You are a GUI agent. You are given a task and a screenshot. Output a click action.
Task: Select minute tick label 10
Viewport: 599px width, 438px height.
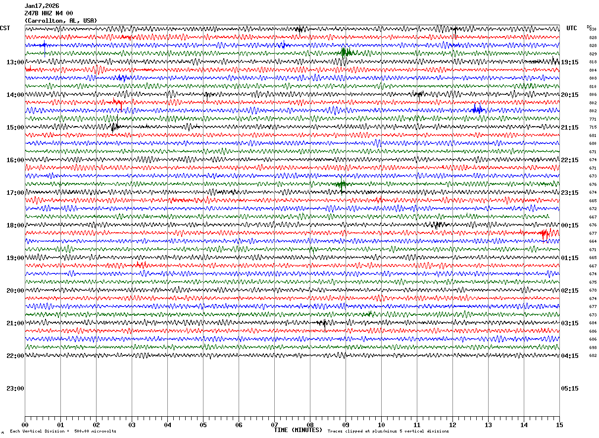tap(381, 425)
